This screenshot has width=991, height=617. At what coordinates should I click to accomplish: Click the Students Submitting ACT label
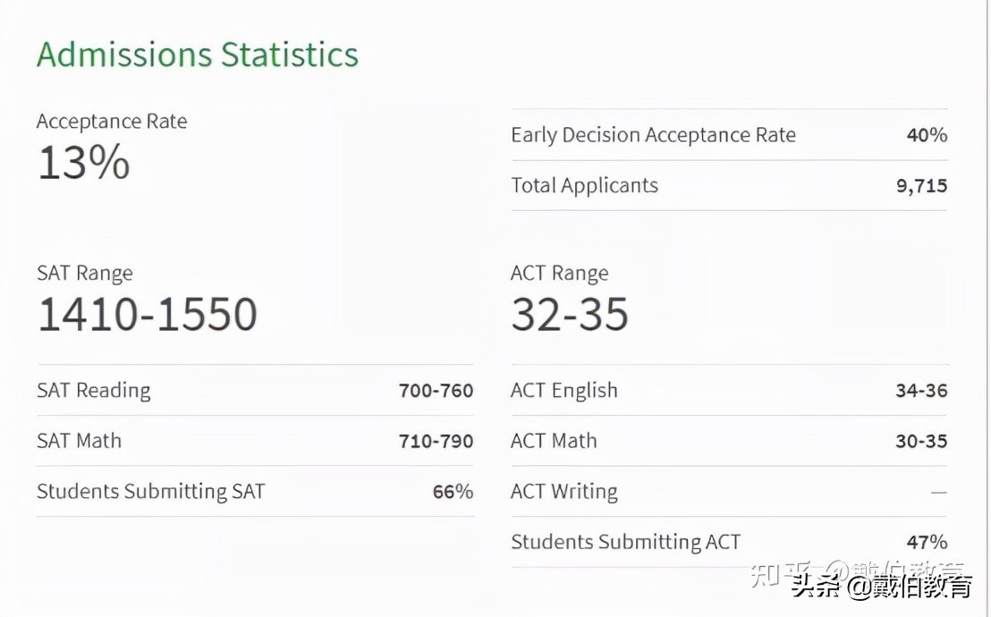[625, 542]
